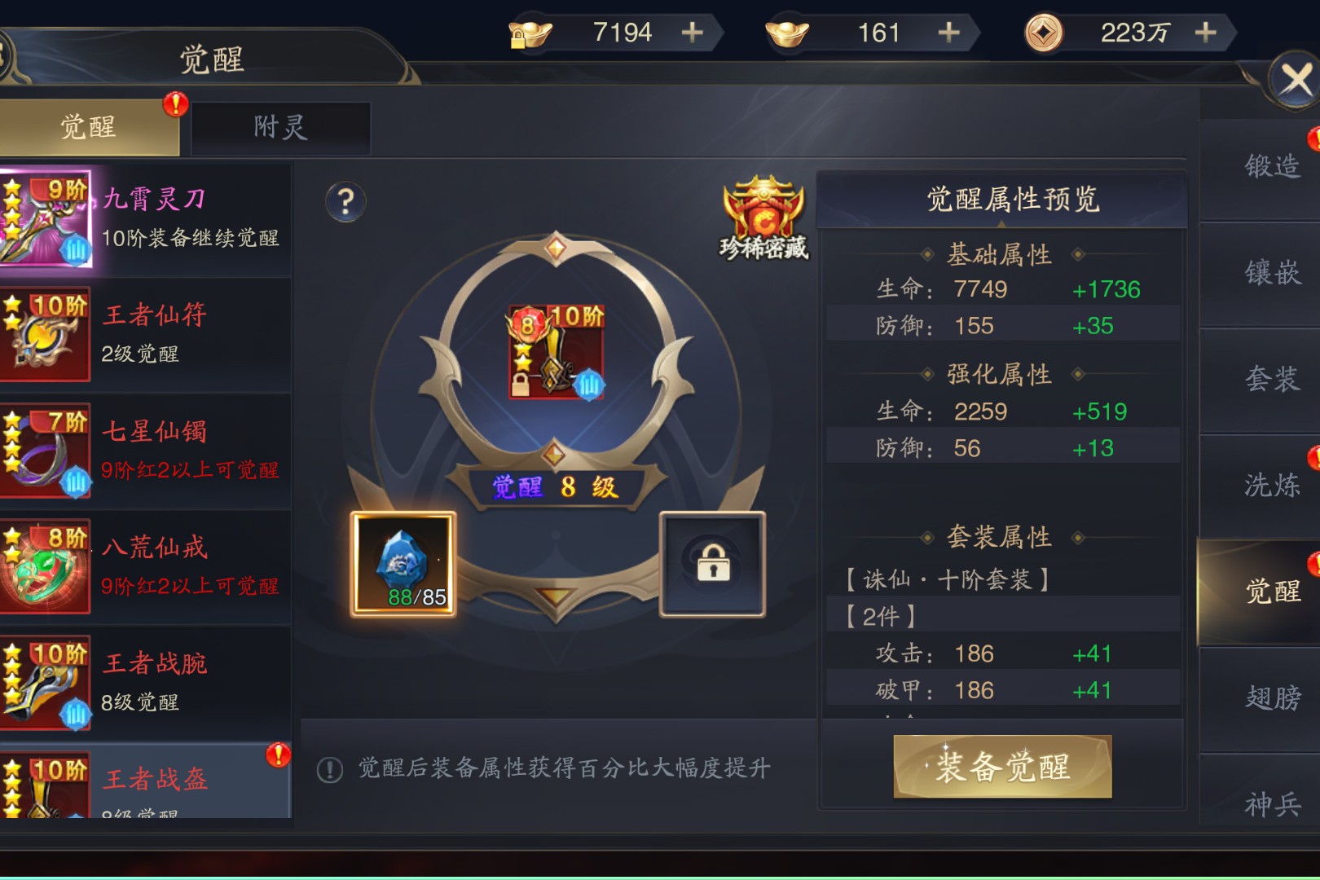The width and height of the screenshot is (1320, 880).
Task: Select 王者战腕 equipment entry
Action: pos(145,683)
